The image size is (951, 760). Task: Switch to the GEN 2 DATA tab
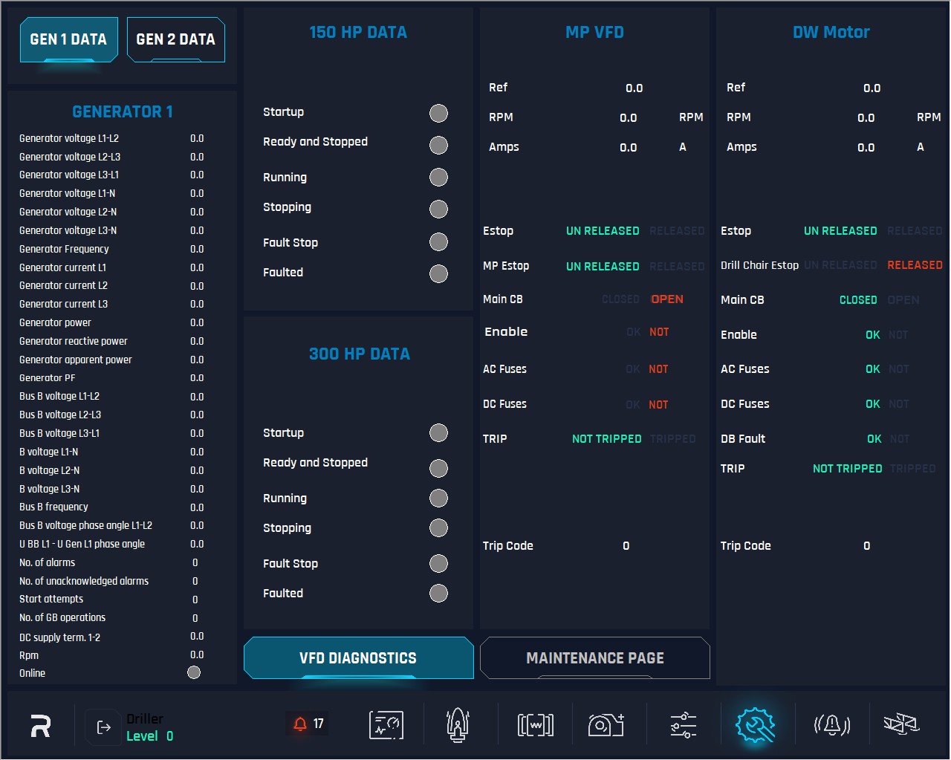tap(175, 39)
